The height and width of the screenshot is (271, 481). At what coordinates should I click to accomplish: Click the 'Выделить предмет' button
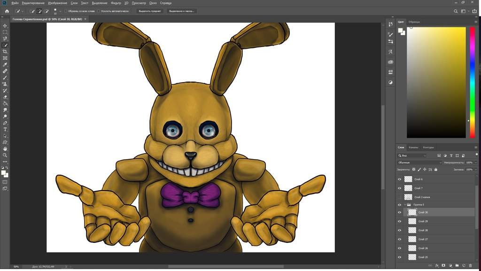coord(150,11)
